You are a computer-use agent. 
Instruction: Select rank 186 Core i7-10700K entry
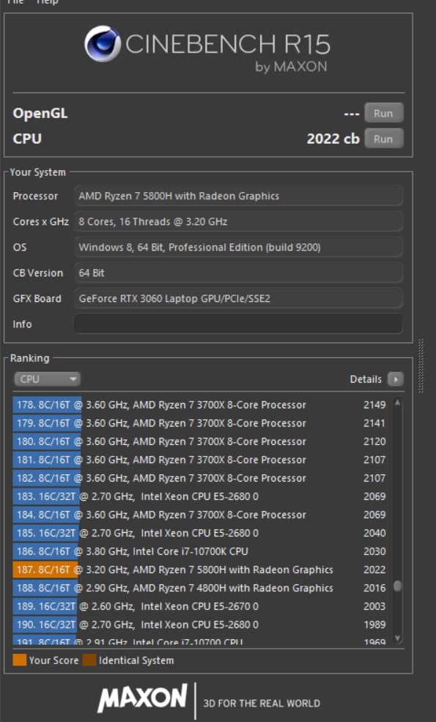199,551
